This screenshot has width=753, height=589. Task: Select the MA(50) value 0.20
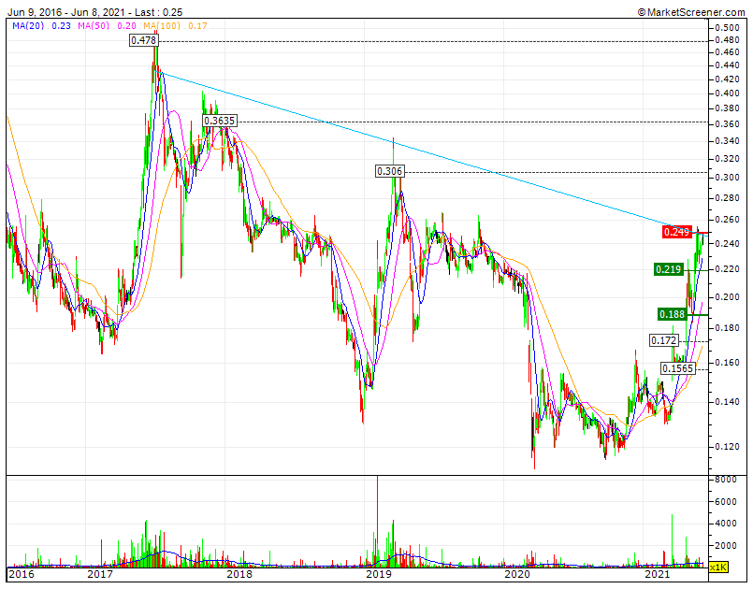(x=127, y=26)
